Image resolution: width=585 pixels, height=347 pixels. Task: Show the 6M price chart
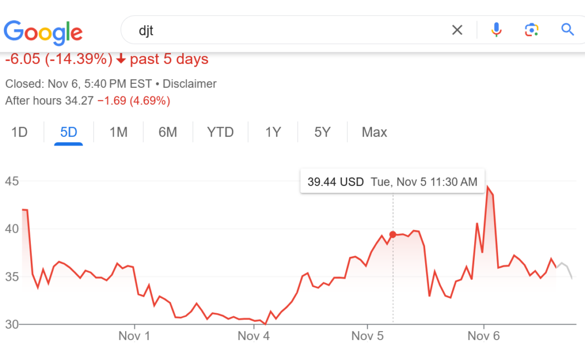point(168,132)
